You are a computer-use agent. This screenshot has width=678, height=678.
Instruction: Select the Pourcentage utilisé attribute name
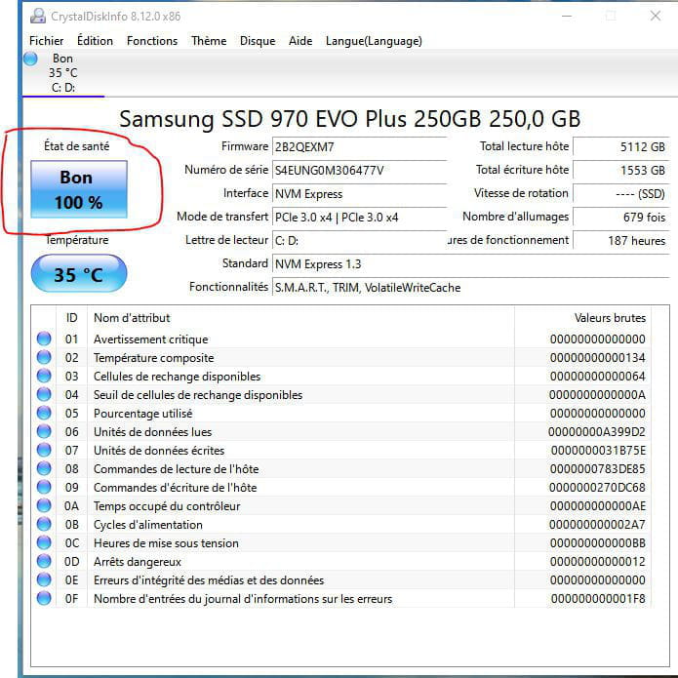pos(143,414)
